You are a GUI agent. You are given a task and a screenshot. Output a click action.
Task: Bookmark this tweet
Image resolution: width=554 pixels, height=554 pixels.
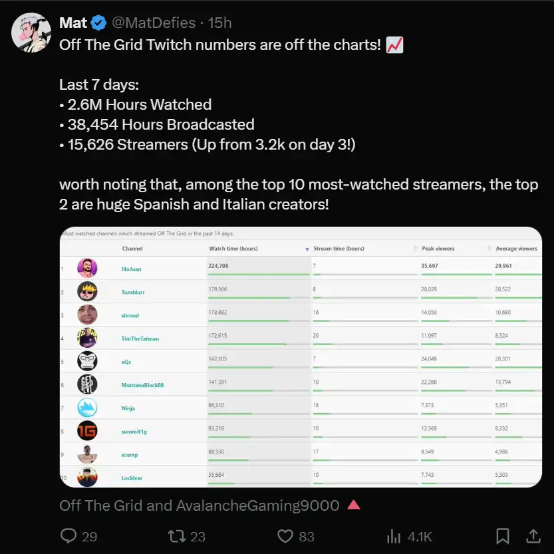pos(503,535)
